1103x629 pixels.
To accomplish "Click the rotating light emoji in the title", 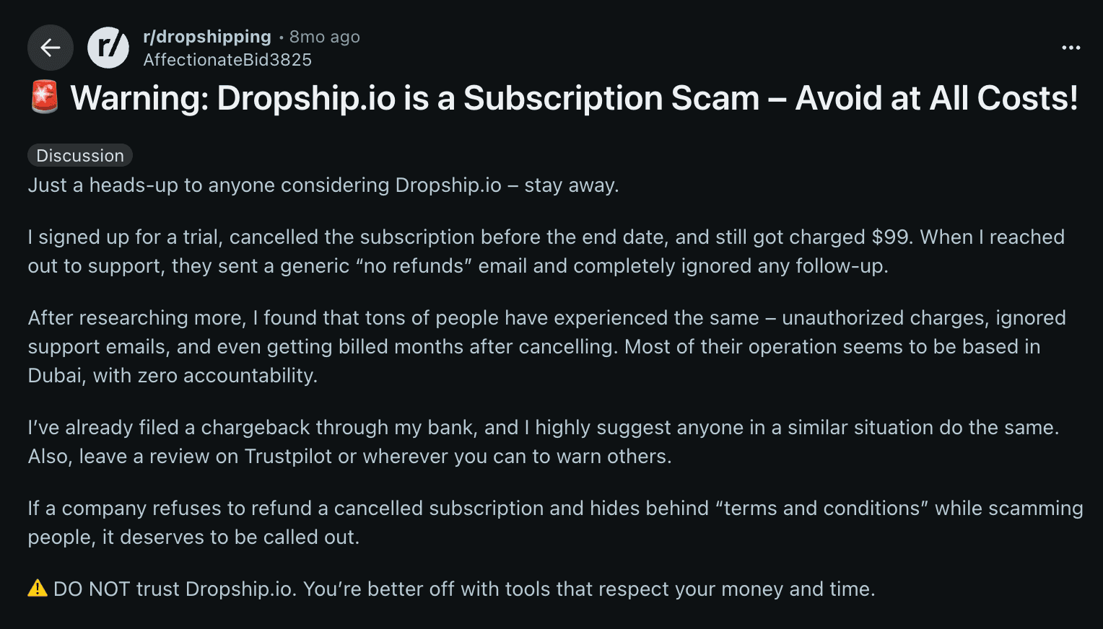I will click(44, 97).
